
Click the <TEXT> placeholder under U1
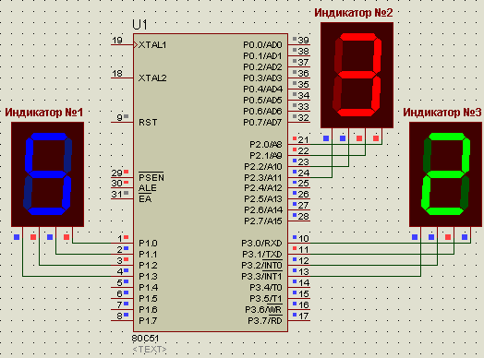point(150,350)
